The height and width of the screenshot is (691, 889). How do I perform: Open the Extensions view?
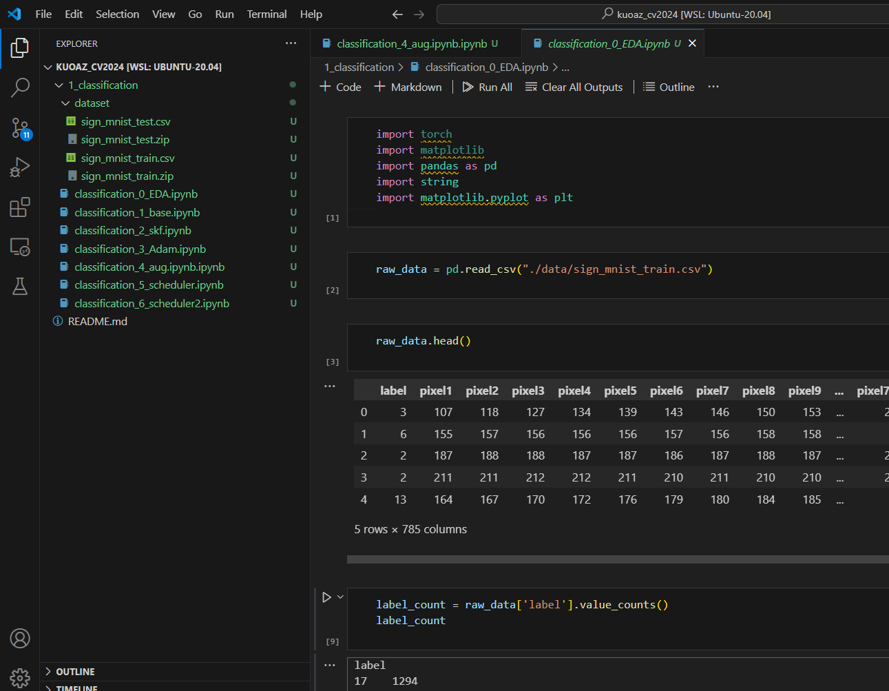click(x=20, y=207)
